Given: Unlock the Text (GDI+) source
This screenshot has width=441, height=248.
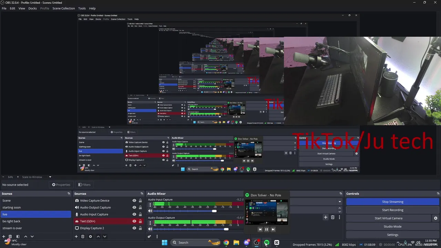Looking at the screenshot, I should (x=140, y=221).
